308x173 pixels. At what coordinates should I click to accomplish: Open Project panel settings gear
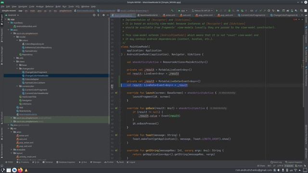tap(103, 15)
